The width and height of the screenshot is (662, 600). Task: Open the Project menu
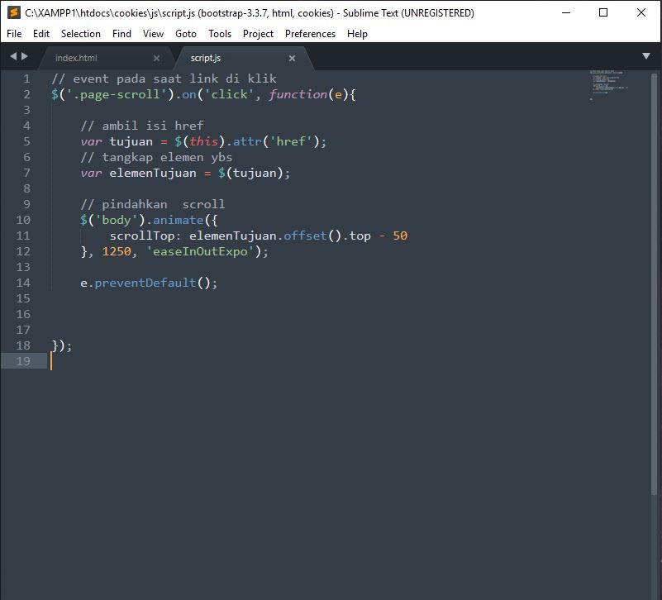click(258, 34)
